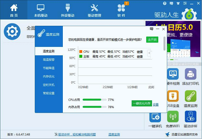Select 高温报警 in the sidebar
Image resolution: width=202 pixels, height=139 pixels.
click(49, 60)
